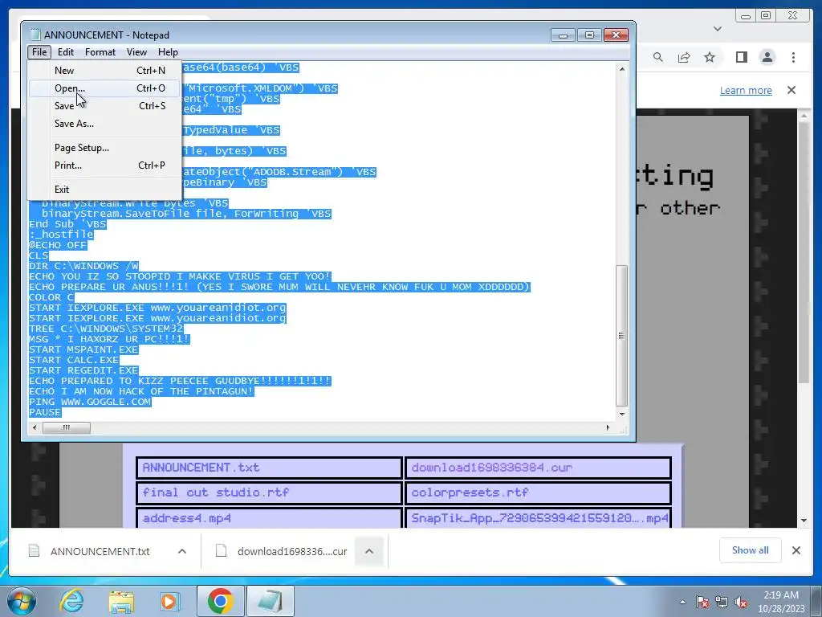Click Chrome page vertical scrollbar thumb

coord(804,251)
